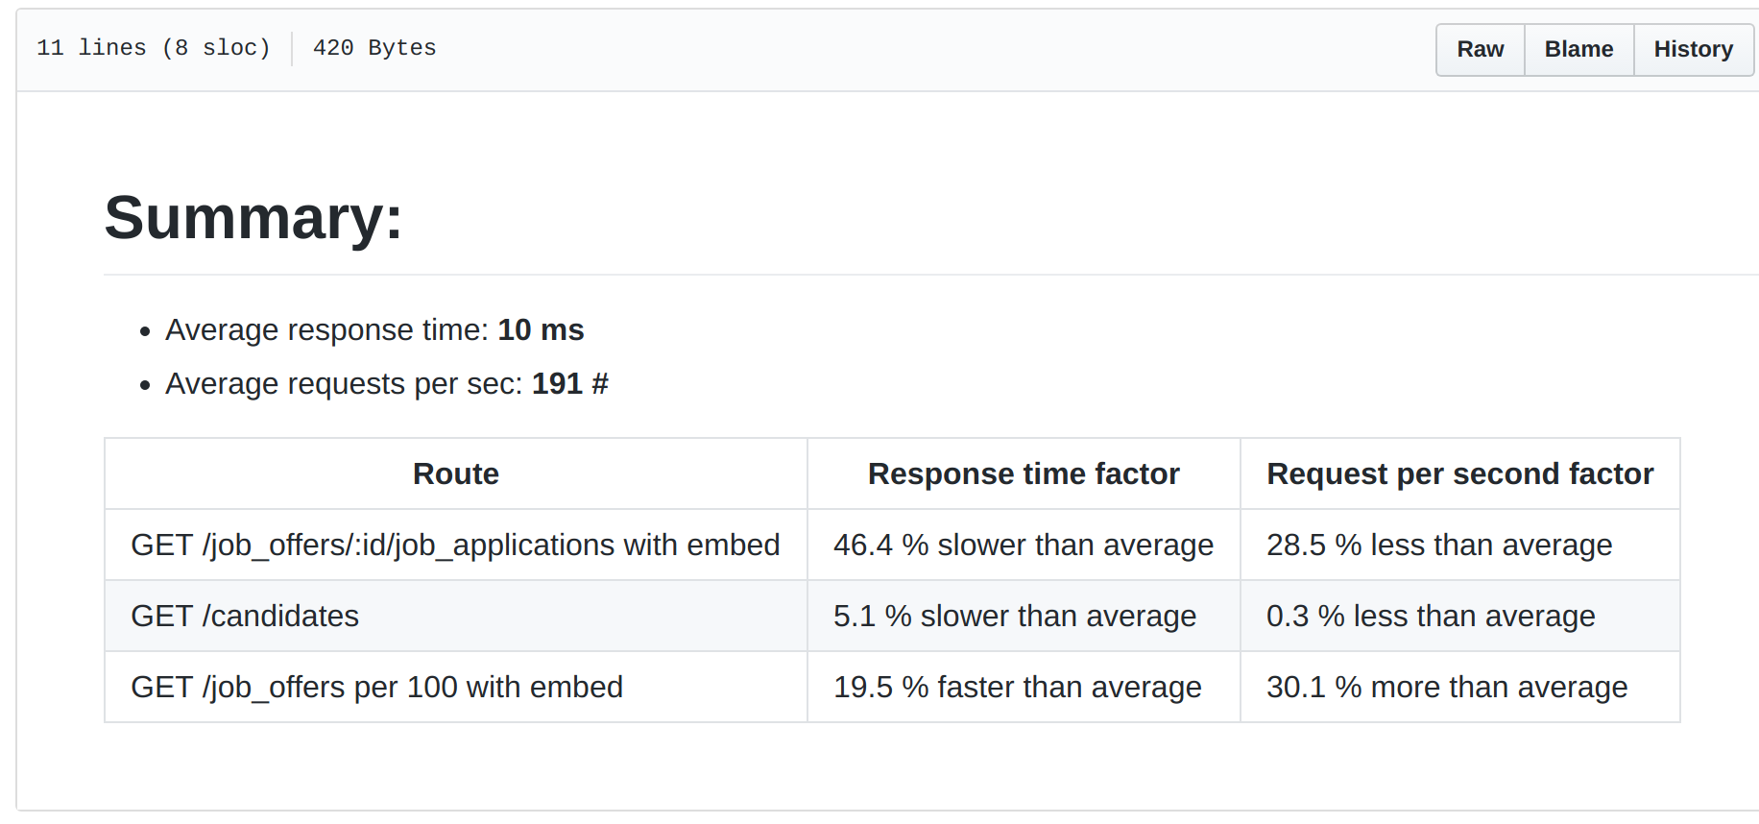Click the bold "10 ms" value
This screenshot has height=824, width=1759.
(x=541, y=329)
